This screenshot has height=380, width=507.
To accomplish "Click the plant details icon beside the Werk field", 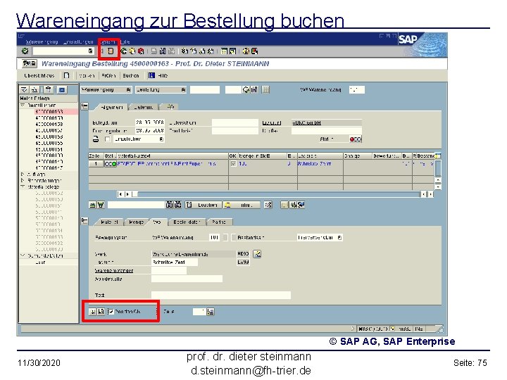I will [x=257, y=254].
